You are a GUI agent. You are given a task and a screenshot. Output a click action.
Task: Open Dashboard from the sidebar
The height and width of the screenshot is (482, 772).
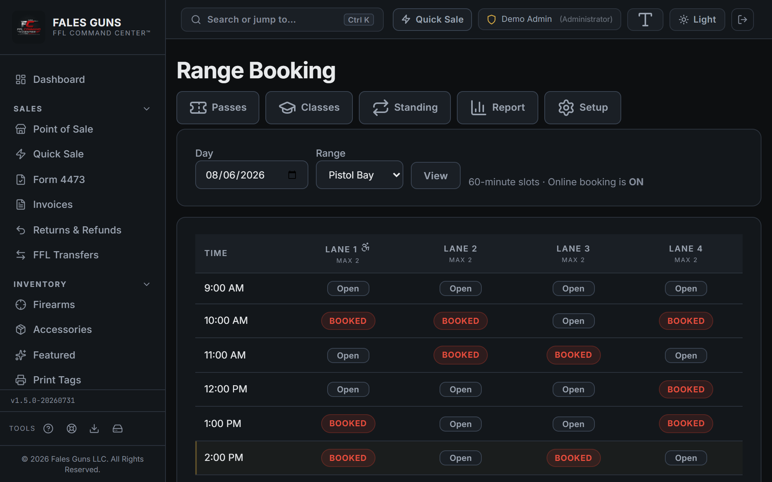click(83, 79)
